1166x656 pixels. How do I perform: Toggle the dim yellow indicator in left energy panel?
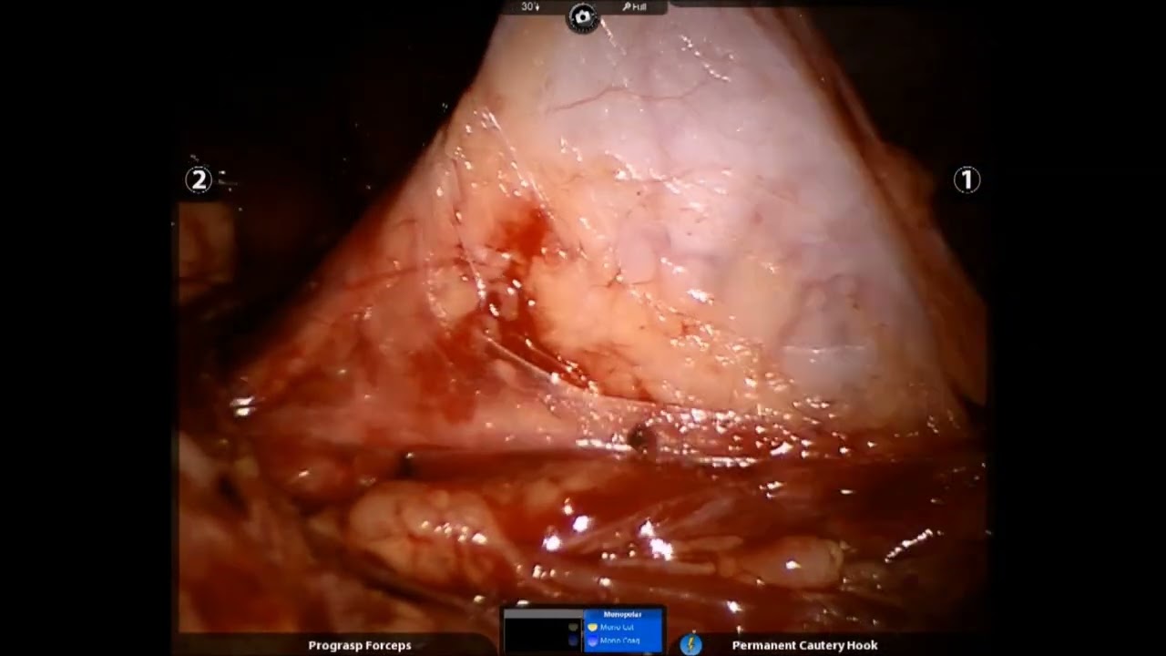click(x=572, y=628)
